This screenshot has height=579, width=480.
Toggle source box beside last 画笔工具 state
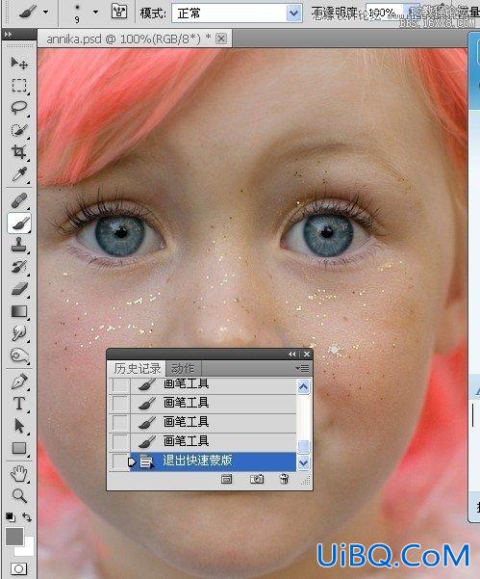(x=119, y=441)
